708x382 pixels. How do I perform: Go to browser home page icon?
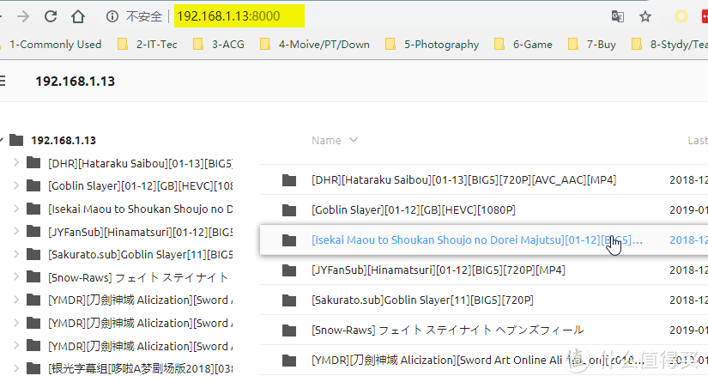77,16
